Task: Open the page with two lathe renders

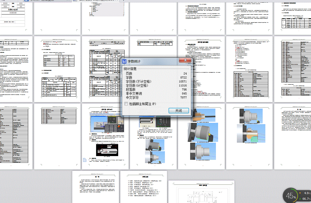Action: (249, 136)
